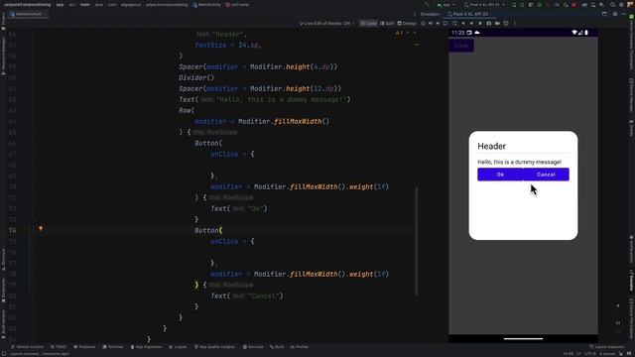Open the Logcat tool window

pyautogui.click(x=178, y=347)
